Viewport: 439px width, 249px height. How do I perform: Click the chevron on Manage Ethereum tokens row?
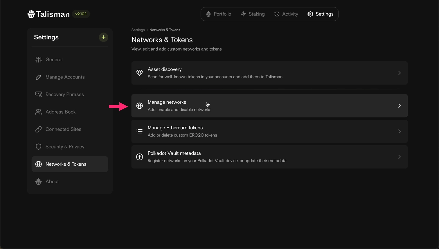click(400, 131)
